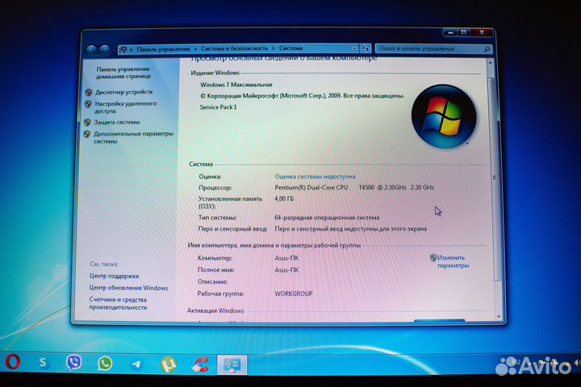The image size is (581, 387).
Task: Open uTorrent from the taskbar
Action: [168, 364]
